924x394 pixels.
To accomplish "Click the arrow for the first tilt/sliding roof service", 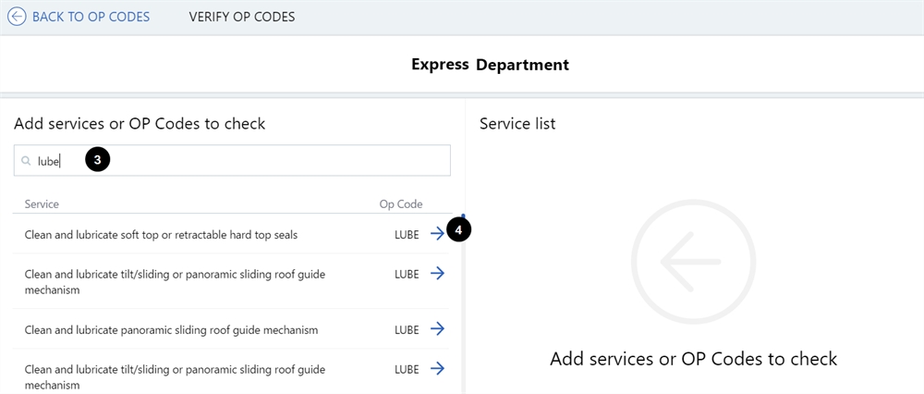I will pos(437,274).
